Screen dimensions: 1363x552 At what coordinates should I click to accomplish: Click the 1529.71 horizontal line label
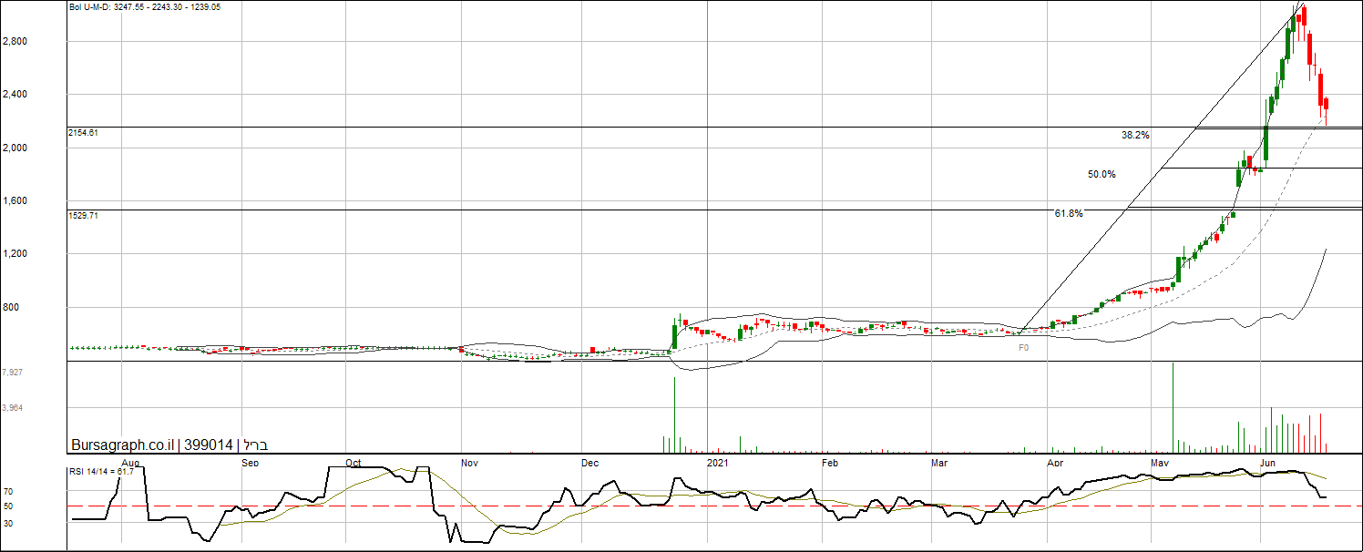pyautogui.click(x=83, y=216)
